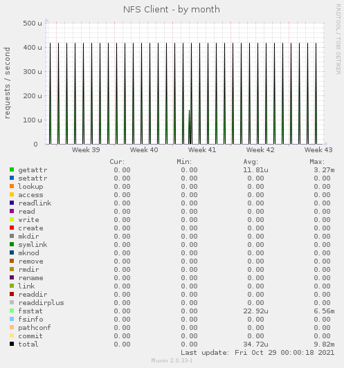Click the Cur: column header

[117, 162]
